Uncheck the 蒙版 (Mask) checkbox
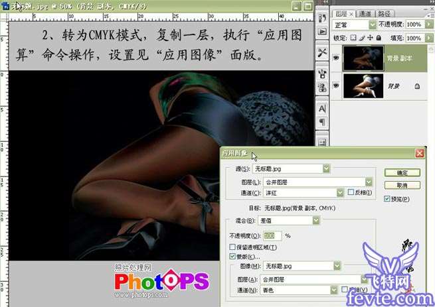435x307 pixels. point(232,256)
